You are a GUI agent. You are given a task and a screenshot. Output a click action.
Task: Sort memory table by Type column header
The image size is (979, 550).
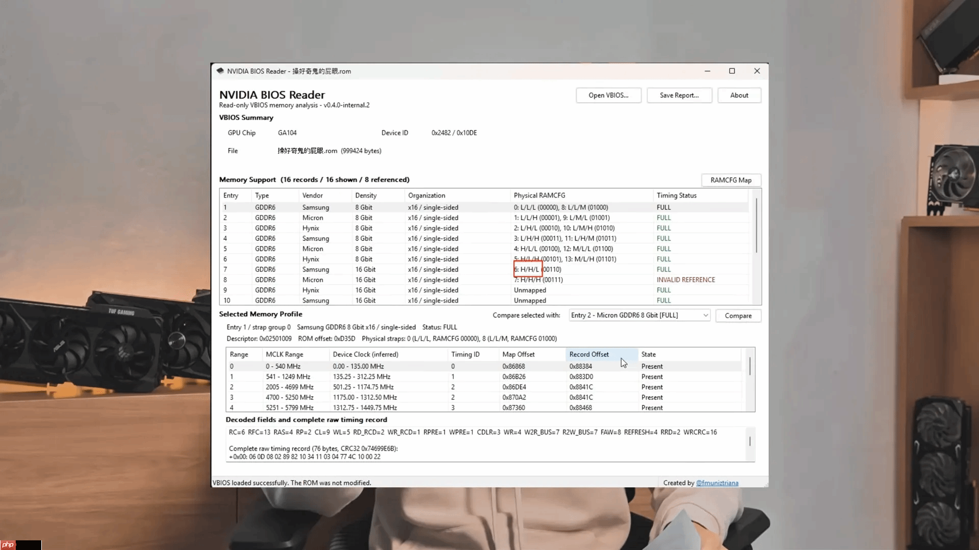(x=275, y=196)
